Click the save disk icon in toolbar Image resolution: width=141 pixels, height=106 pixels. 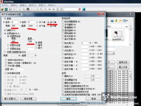[x=10, y=9]
